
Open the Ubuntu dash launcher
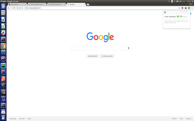tap(3, 6)
